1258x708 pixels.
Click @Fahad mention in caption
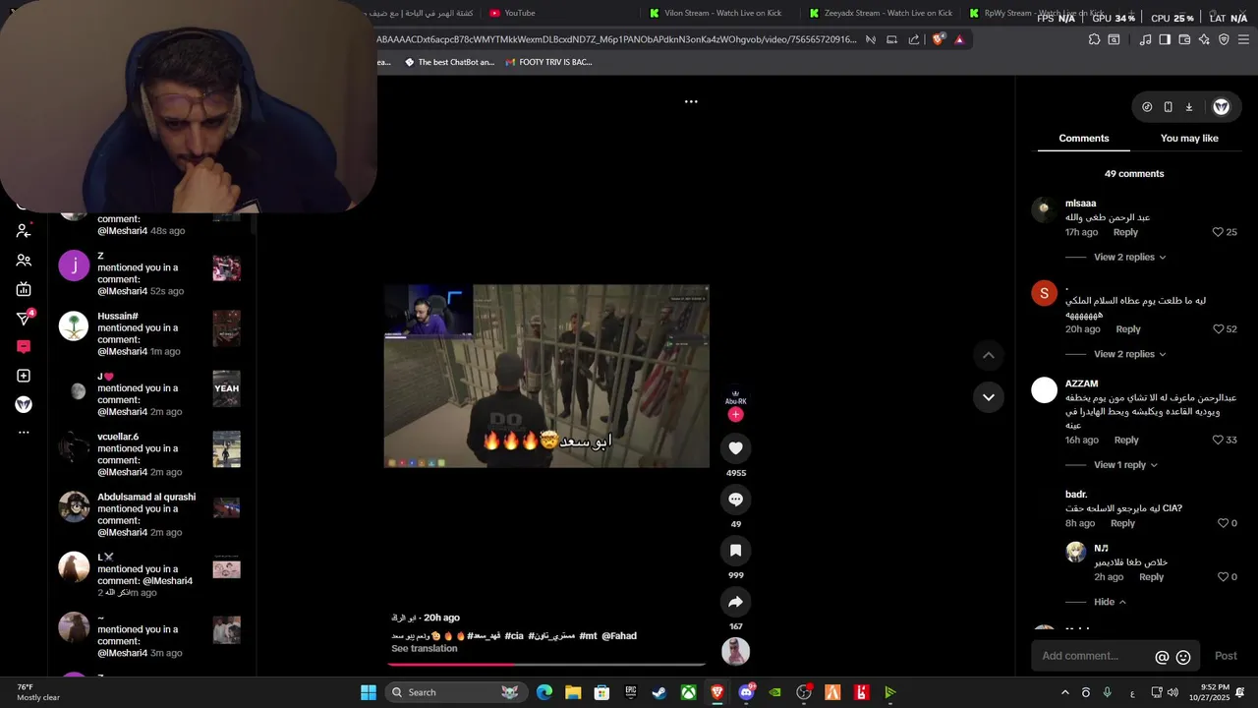[x=619, y=636]
